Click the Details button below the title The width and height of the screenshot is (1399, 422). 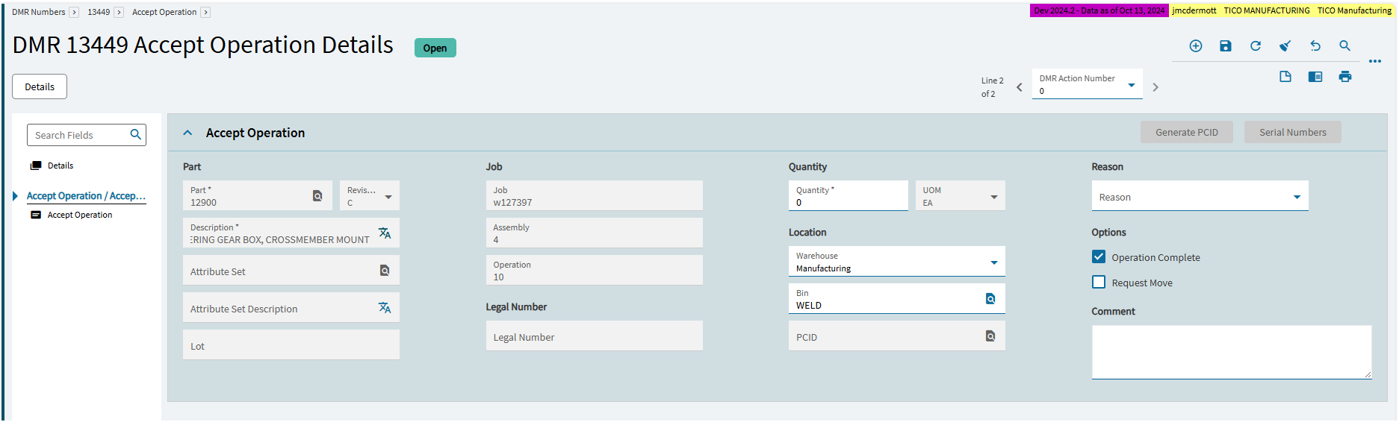point(40,86)
